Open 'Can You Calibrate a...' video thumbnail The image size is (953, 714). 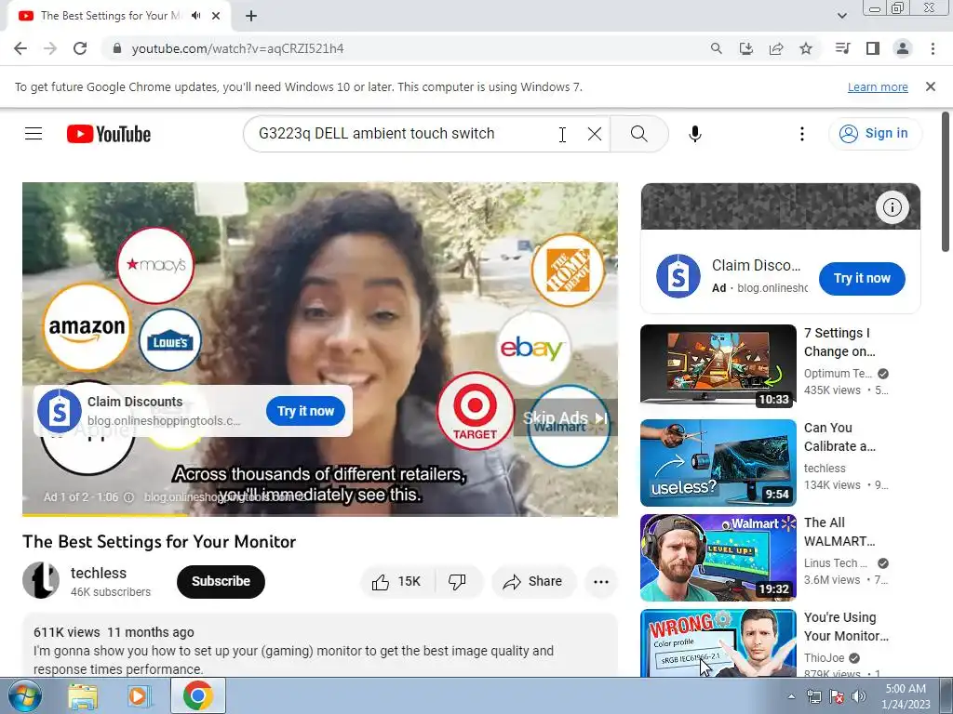click(718, 463)
